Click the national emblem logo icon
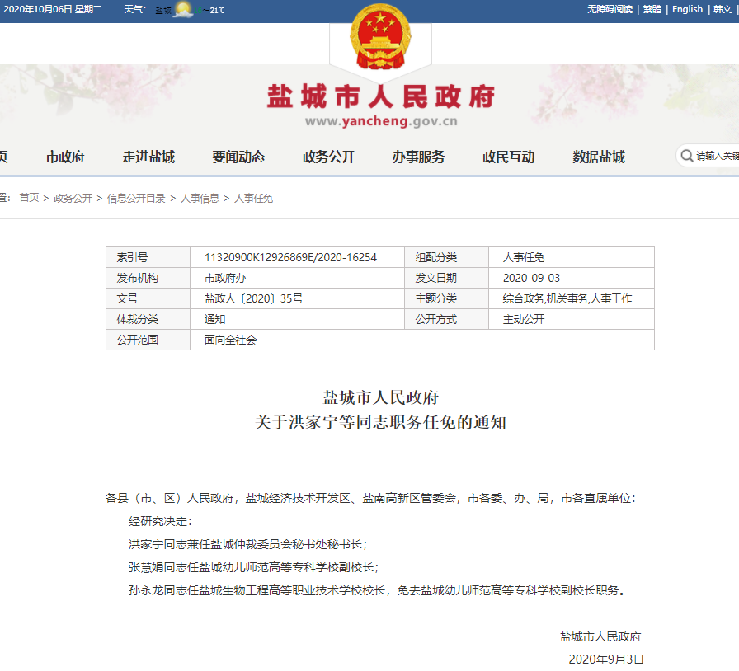Screen dimensions: 739x671 [380, 36]
